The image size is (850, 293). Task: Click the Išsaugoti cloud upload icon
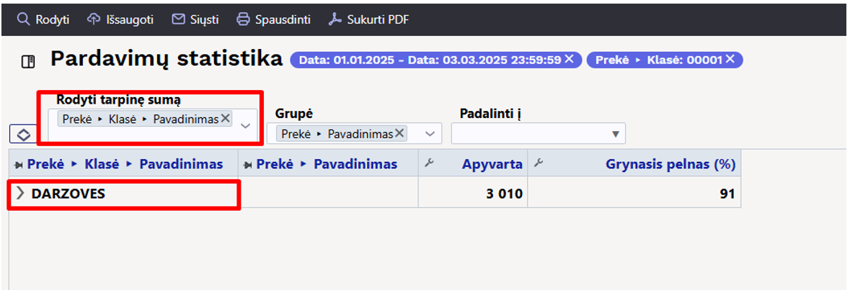point(93,19)
